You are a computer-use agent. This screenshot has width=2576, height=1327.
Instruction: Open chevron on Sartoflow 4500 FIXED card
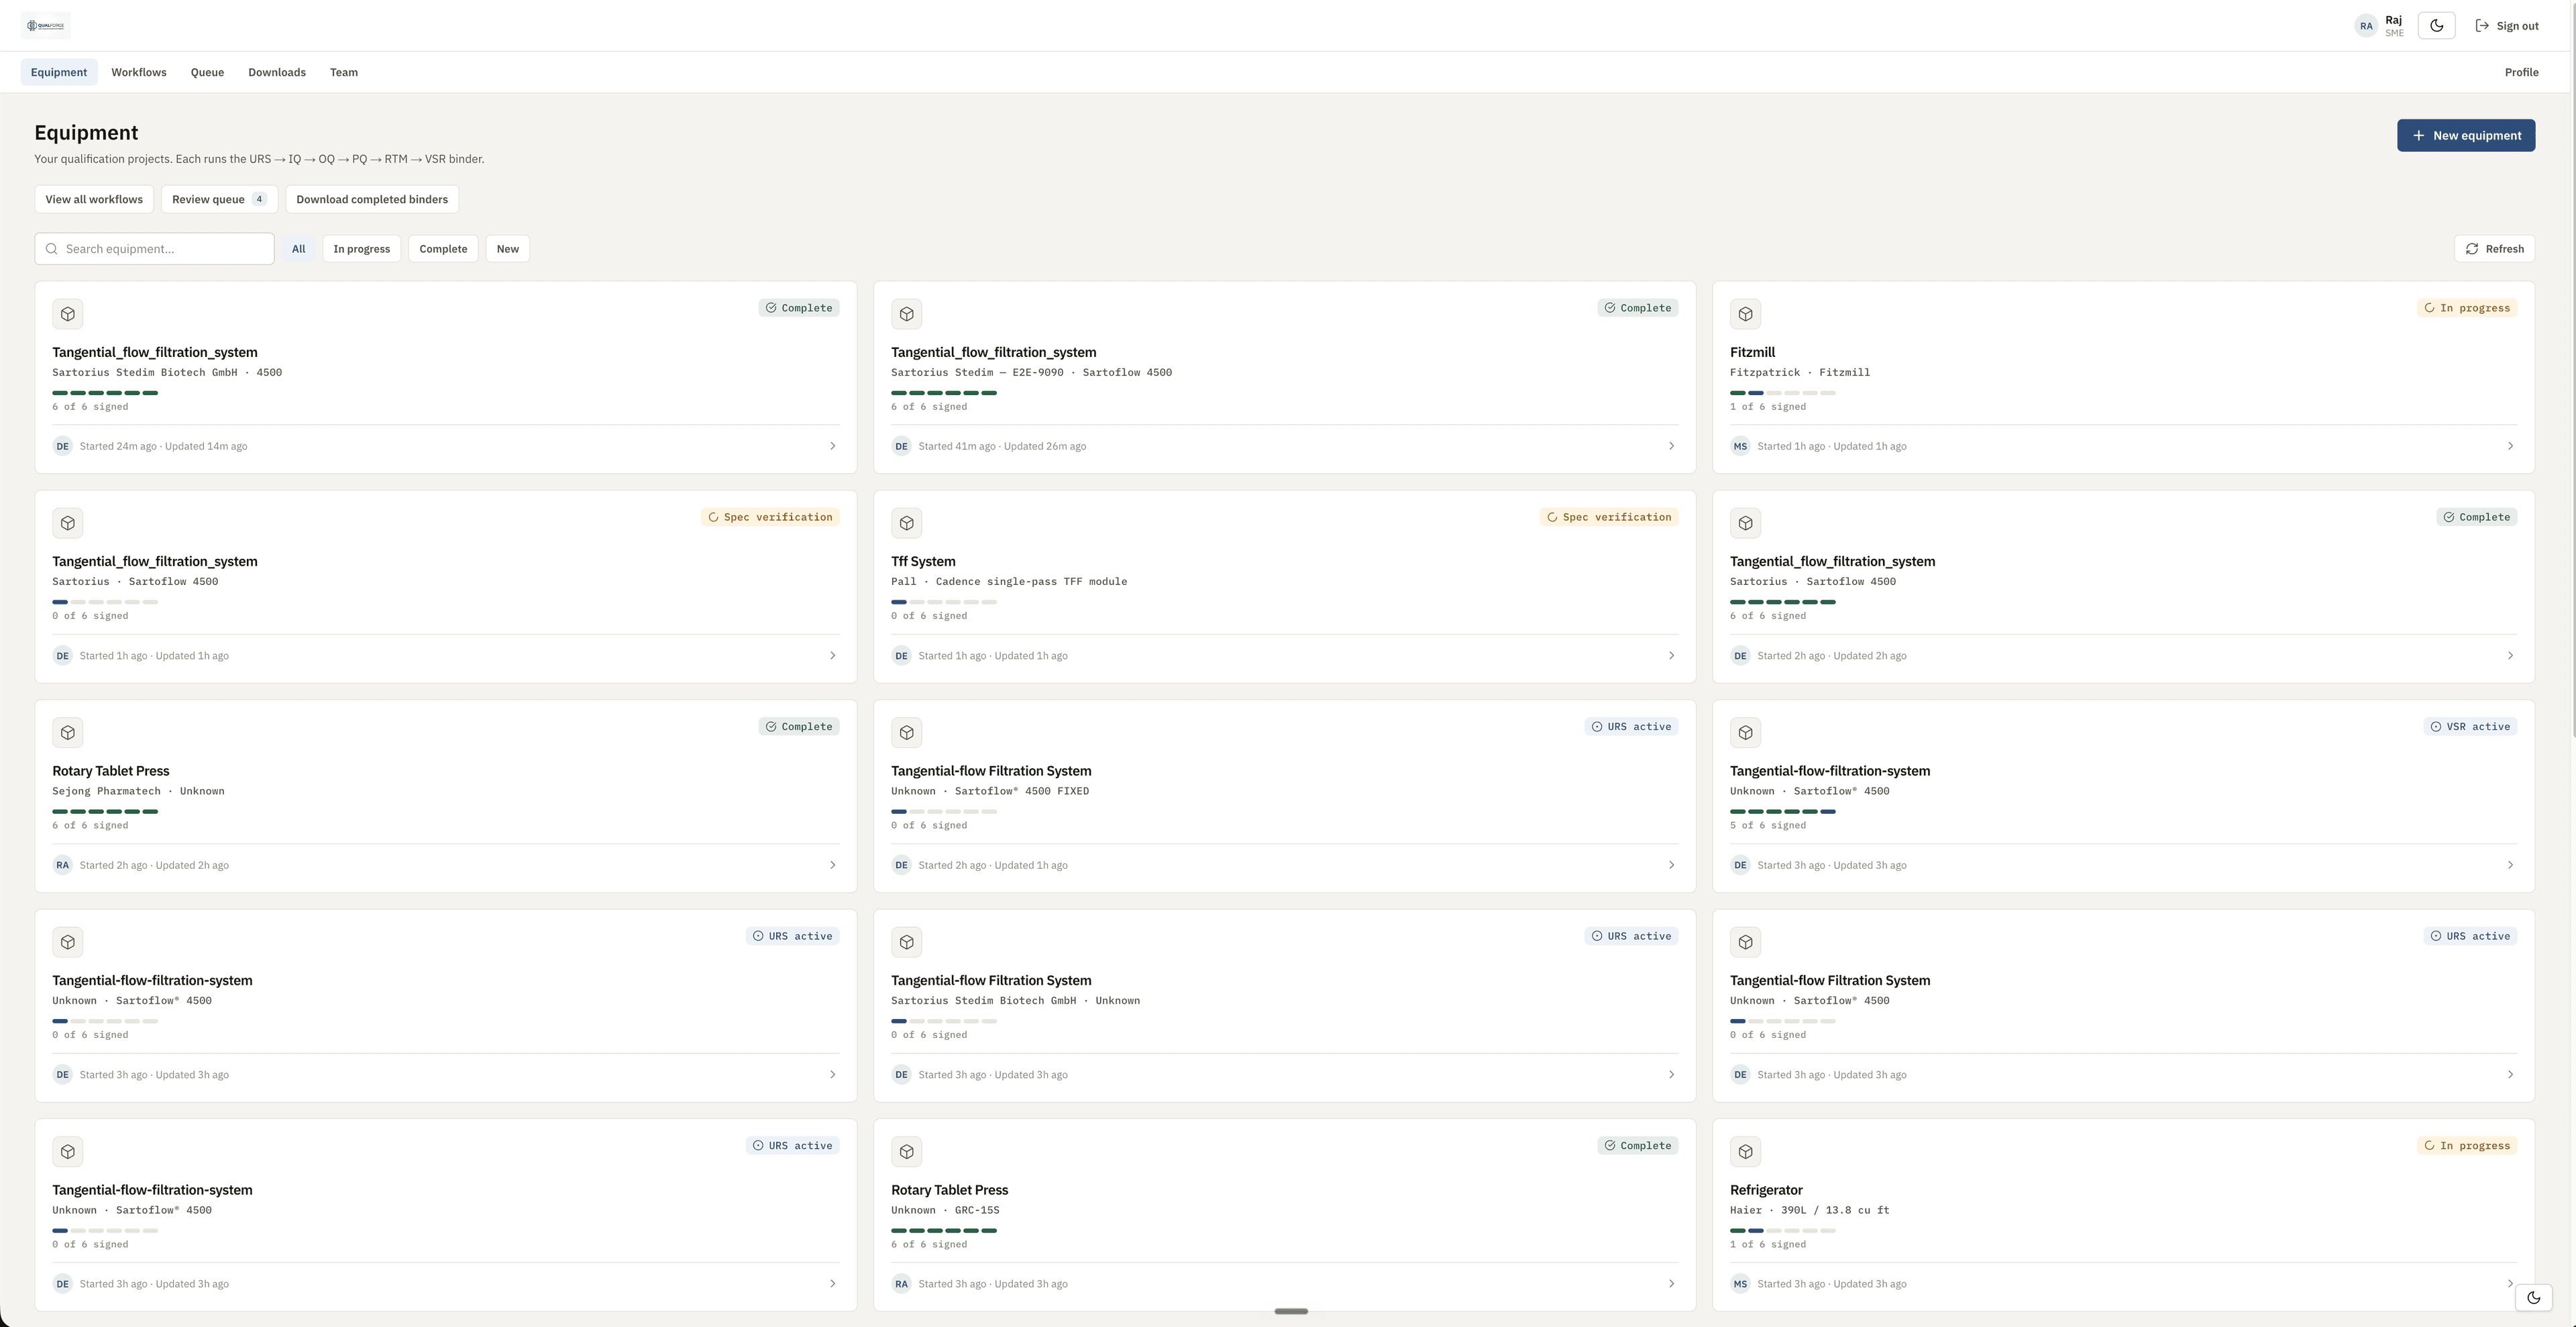[1671, 865]
